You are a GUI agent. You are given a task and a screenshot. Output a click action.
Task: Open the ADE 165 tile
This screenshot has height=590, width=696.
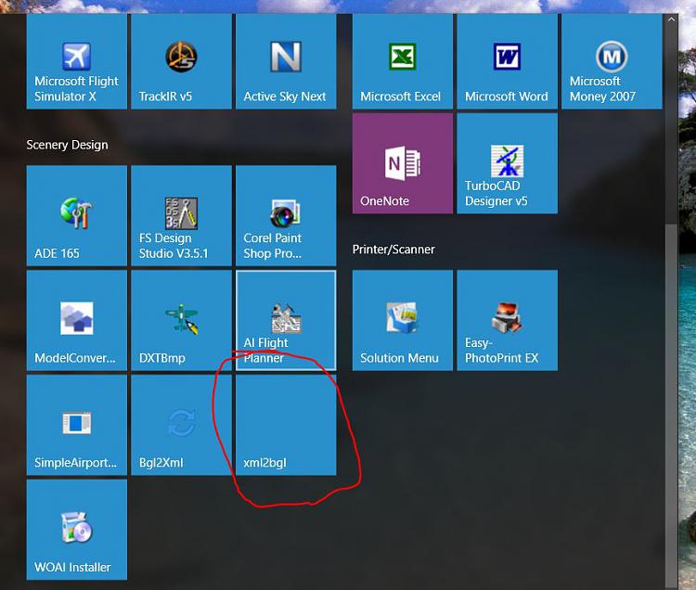click(x=77, y=215)
